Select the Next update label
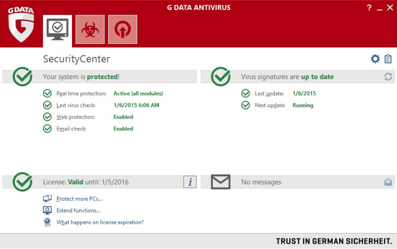The image size is (397, 249). [x=270, y=105]
